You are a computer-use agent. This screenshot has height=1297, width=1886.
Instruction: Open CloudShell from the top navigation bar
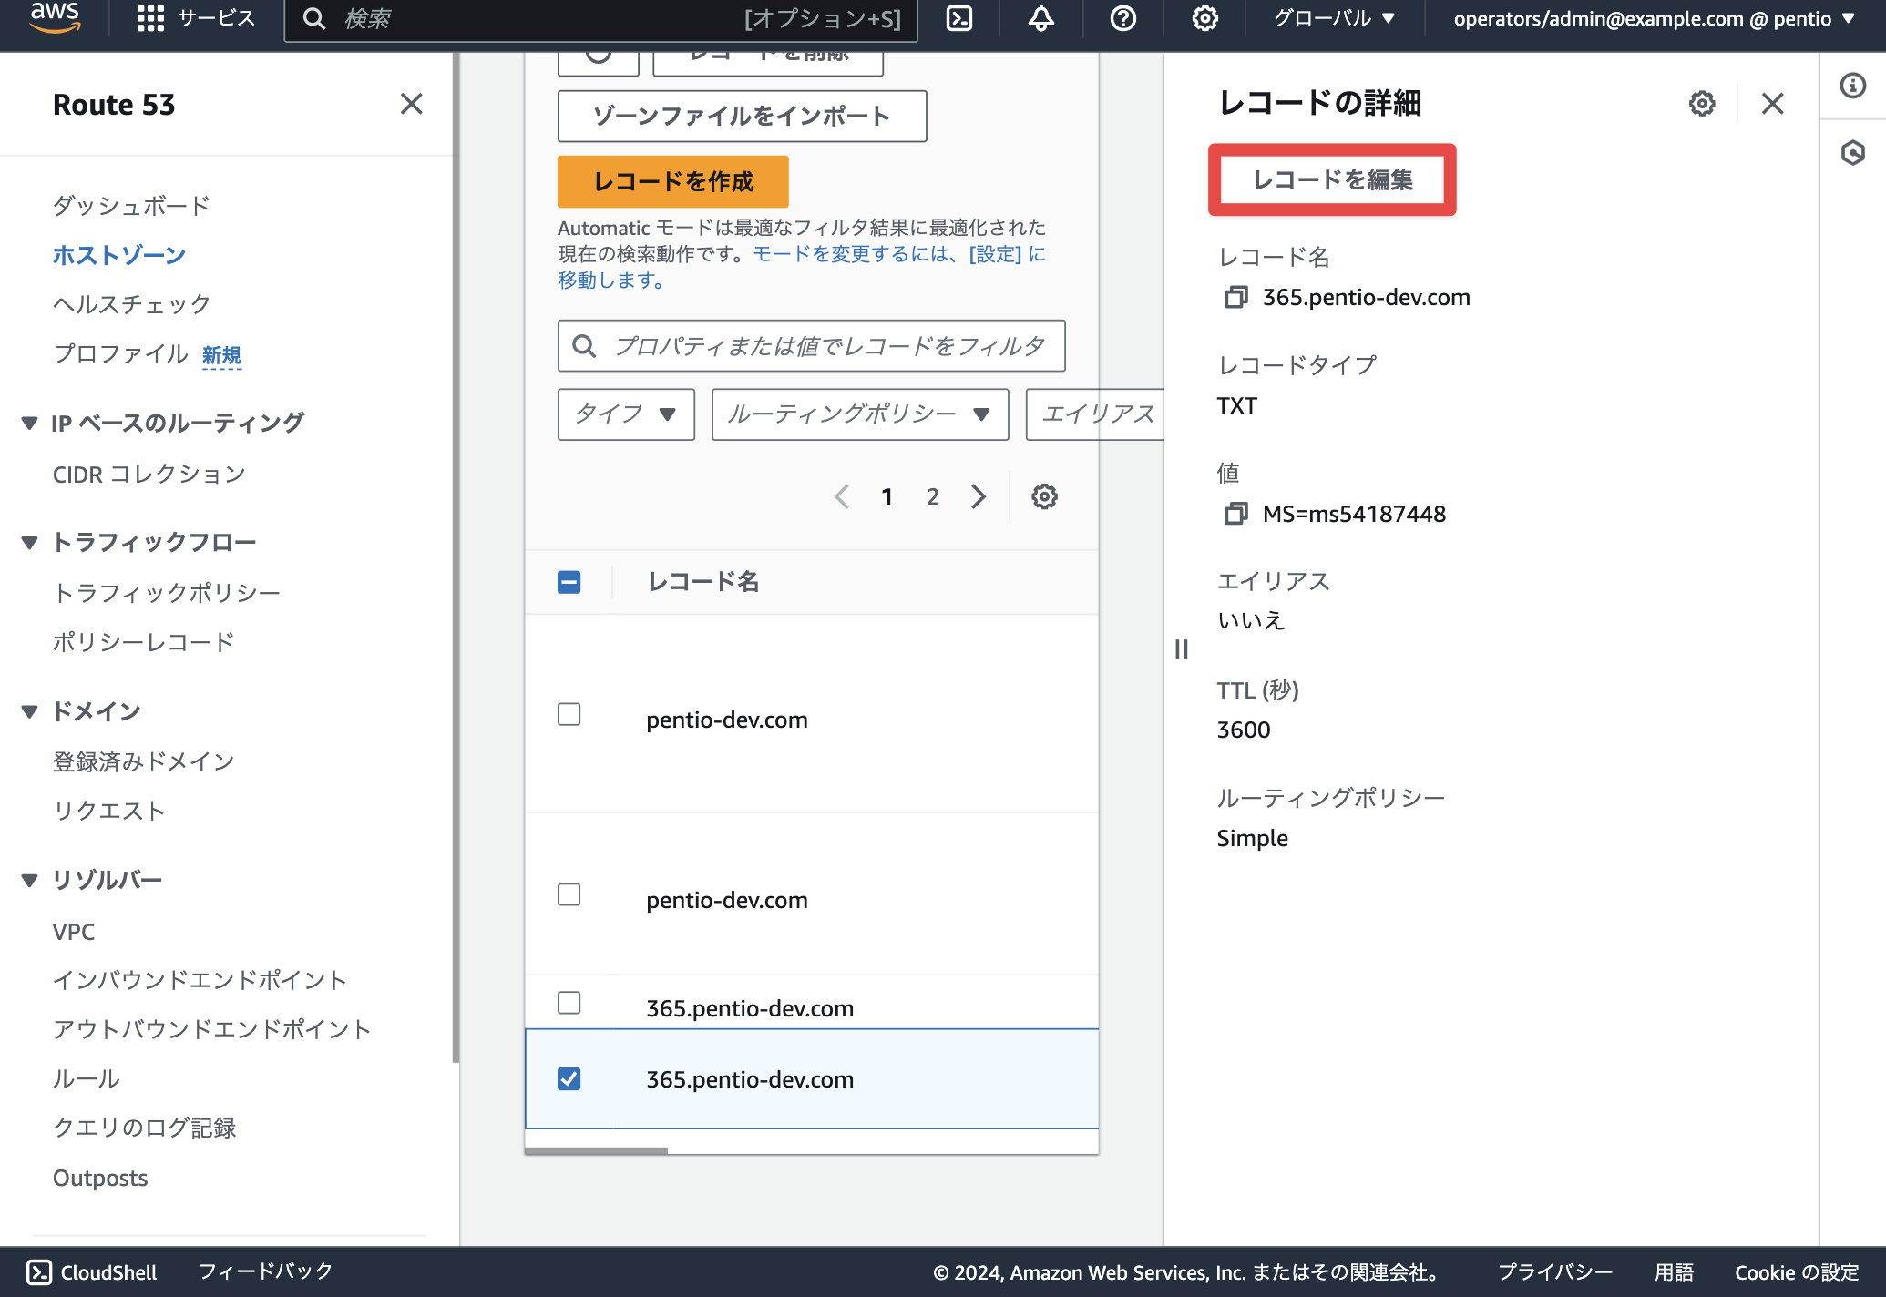959,18
